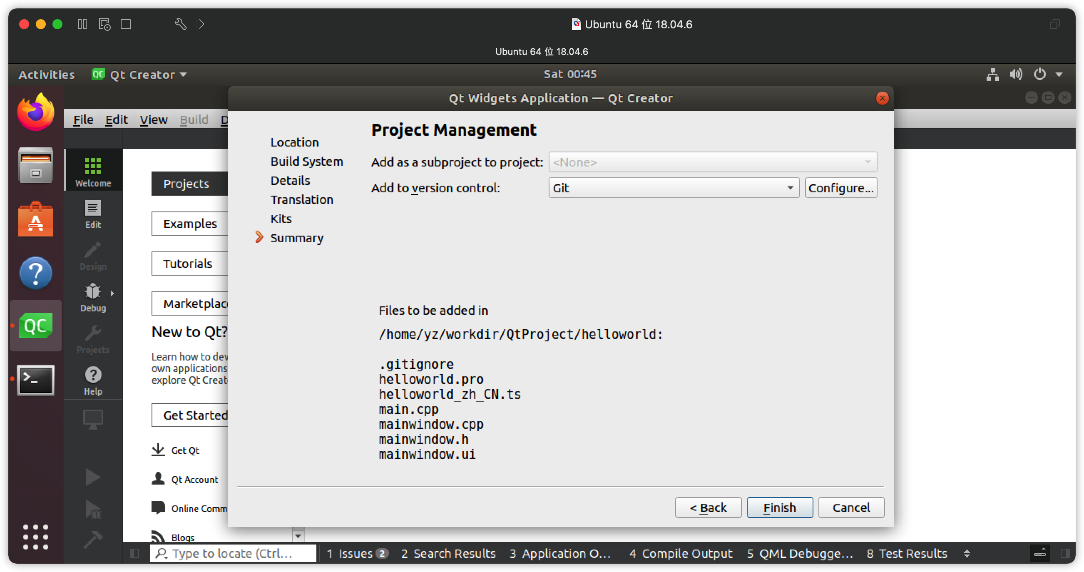This screenshot has width=1084, height=572.
Task: Click the Get Qt download icon
Action: tap(158, 450)
